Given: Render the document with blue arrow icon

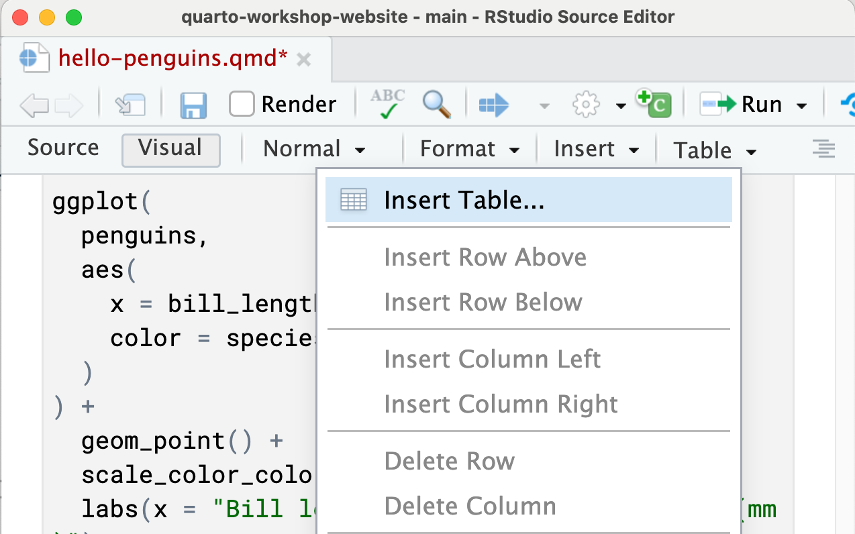Looking at the screenshot, I should tap(494, 105).
